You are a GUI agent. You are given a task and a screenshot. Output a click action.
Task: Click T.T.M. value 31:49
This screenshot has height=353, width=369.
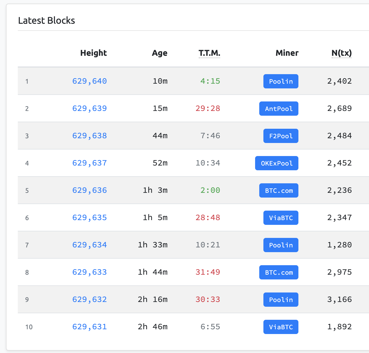coord(208,272)
